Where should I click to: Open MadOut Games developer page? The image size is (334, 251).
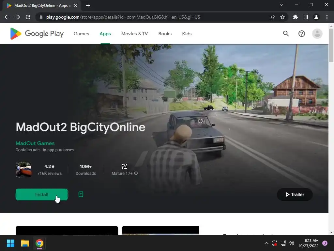[35, 143]
